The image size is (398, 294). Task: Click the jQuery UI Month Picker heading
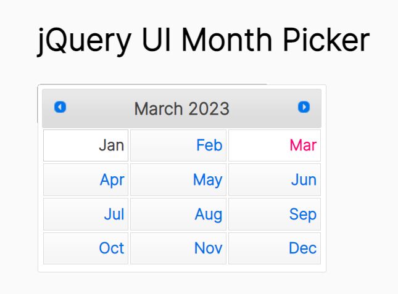pos(203,41)
